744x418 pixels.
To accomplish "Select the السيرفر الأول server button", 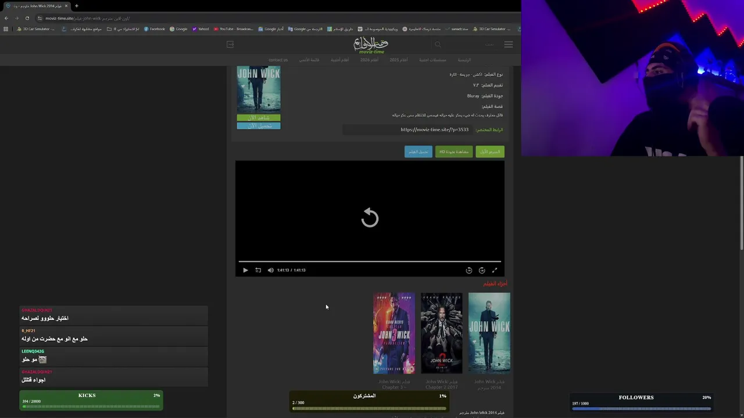I will (x=490, y=152).
